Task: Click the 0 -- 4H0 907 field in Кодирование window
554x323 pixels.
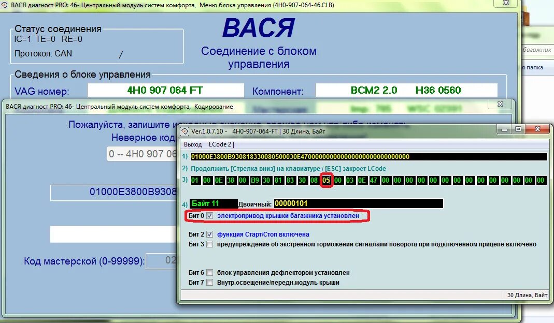Action: 142,154
